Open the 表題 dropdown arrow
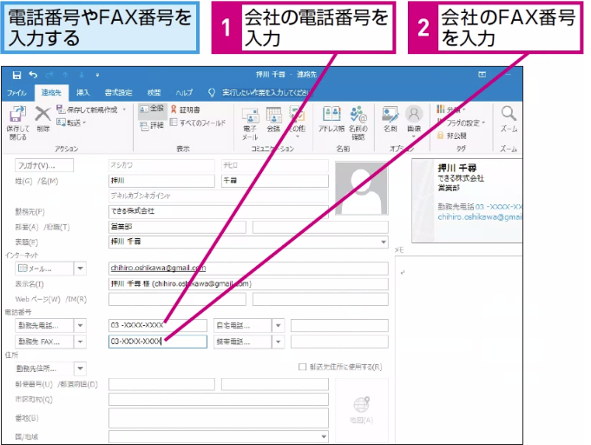The image size is (591, 445). (384, 242)
